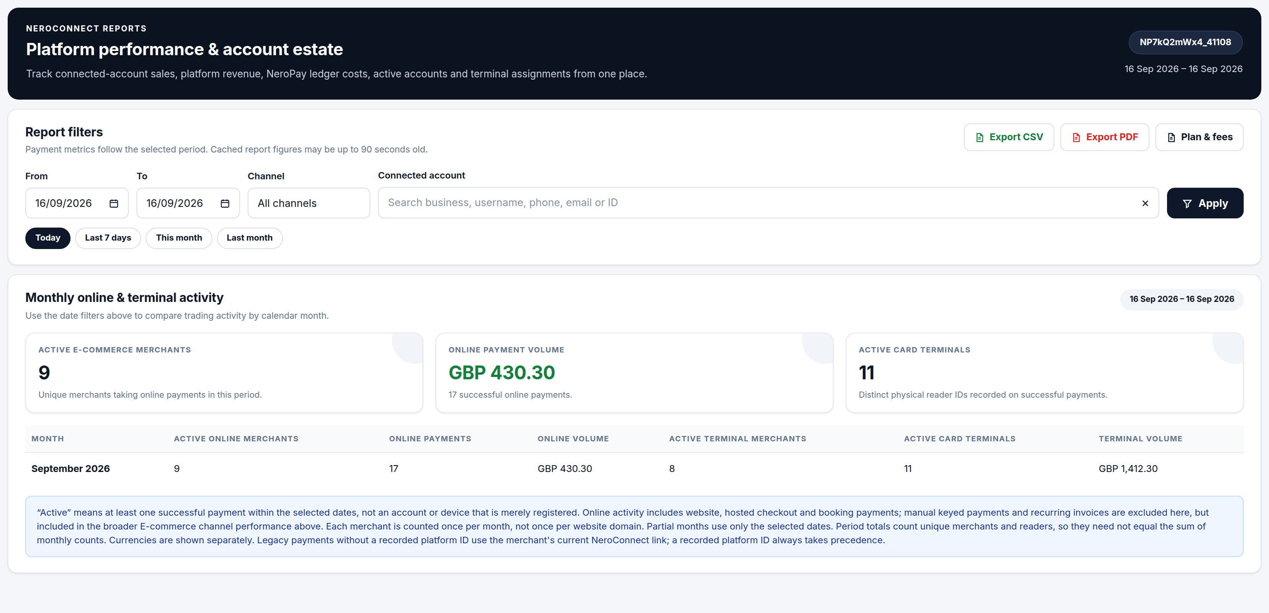
Task: Click the September 2026 row label
Action: pyautogui.click(x=71, y=469)
